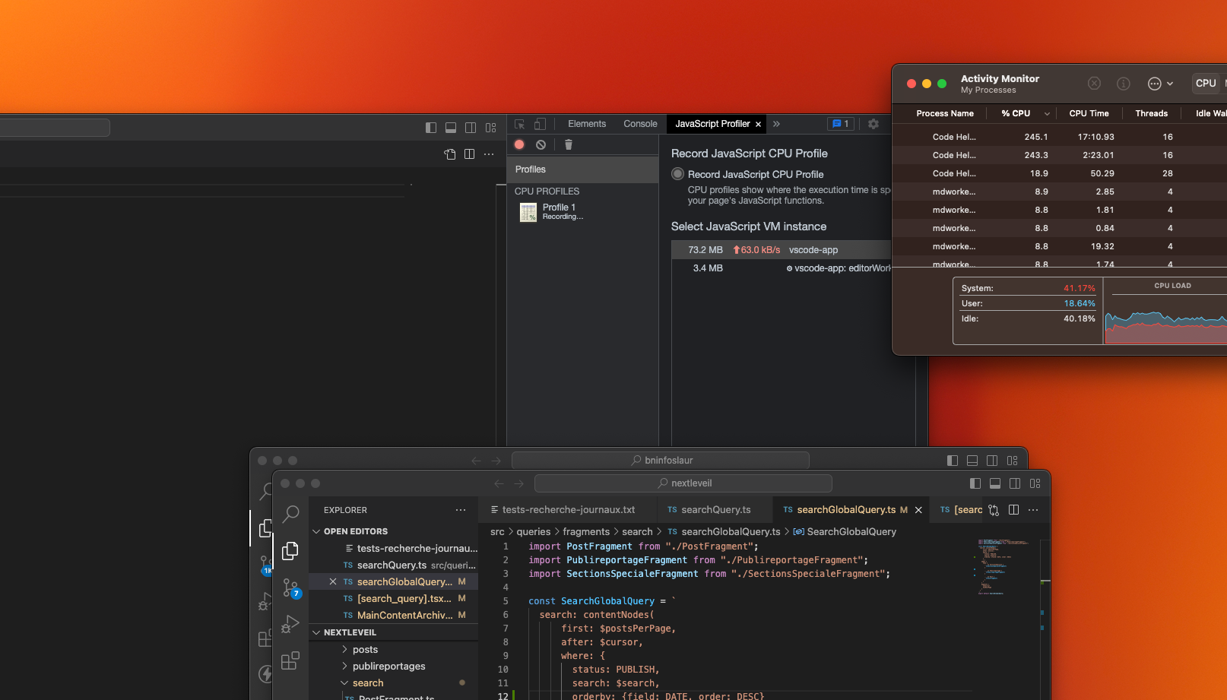Split the searchGlobalQuery.ts editor right
The width and height of the screenshot is (1227, 700).
pos(1013,510)
